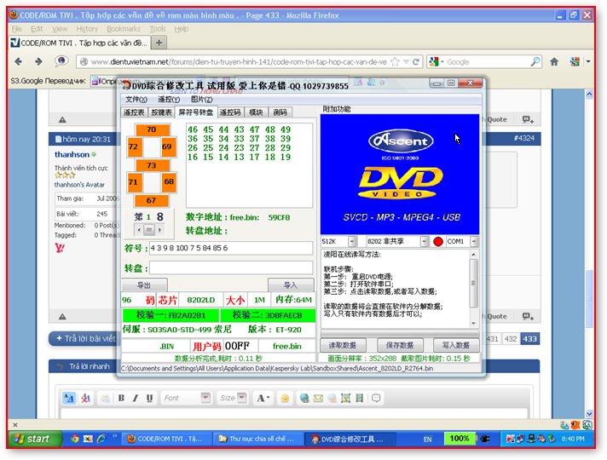Switch to 模块 tab
Viewport: 607px width, 460px height.
coord(256,112)
